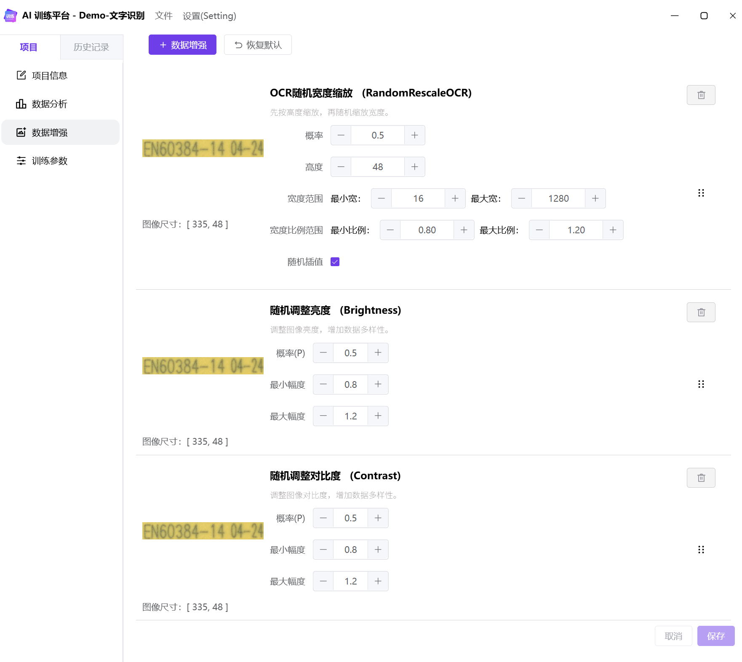Open 项目信息 in the sidebar
The height and width of the screenshot is (662, 742).
(x=49, y=75)
